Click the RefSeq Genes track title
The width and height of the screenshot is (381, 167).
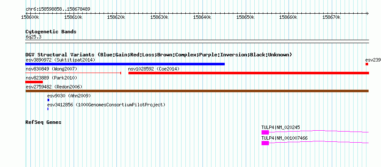coord(43,122)
